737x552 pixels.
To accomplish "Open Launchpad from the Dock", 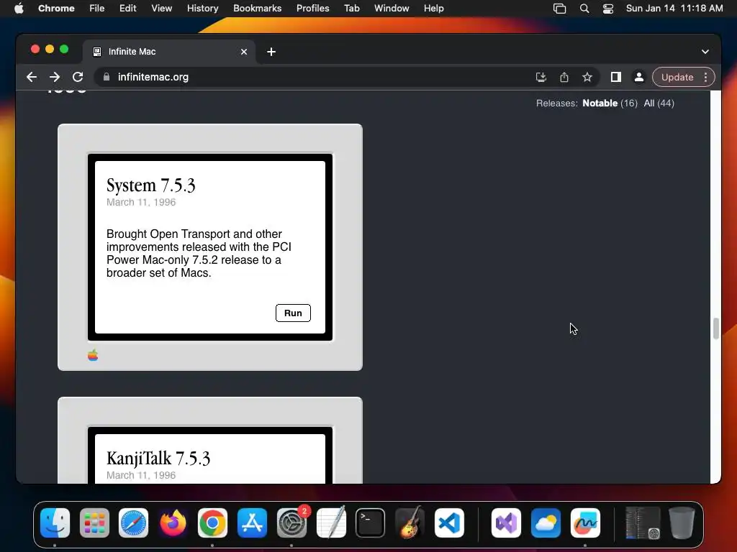I will (x=94, y=523).
